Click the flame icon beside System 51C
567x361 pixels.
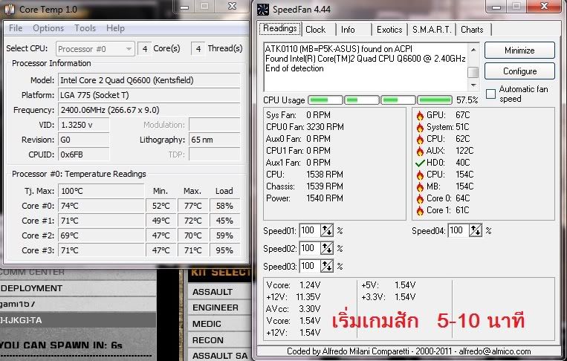[420, 128]
